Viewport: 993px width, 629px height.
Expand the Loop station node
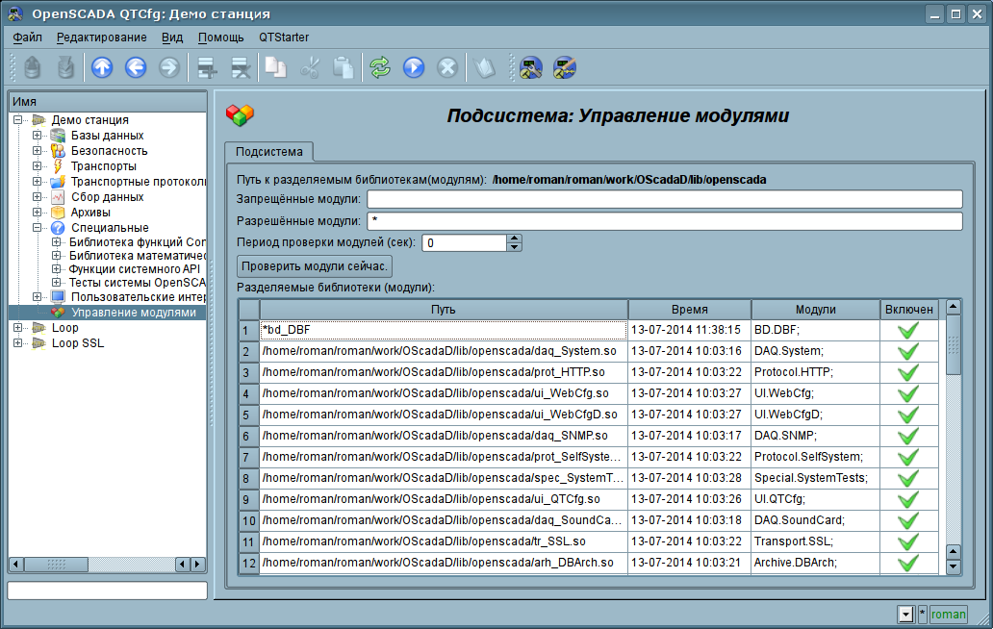coord(17,327)
